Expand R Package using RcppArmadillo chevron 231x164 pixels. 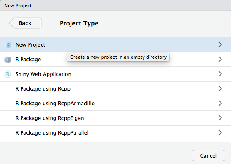click(x=220, y=103)
